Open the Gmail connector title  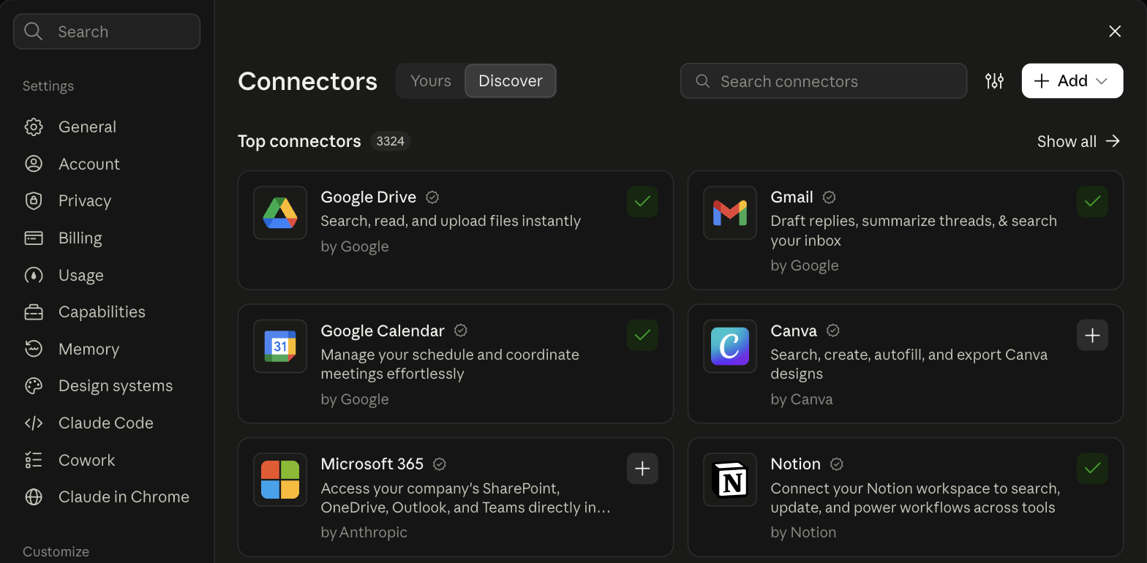click(x=792, y=197)
